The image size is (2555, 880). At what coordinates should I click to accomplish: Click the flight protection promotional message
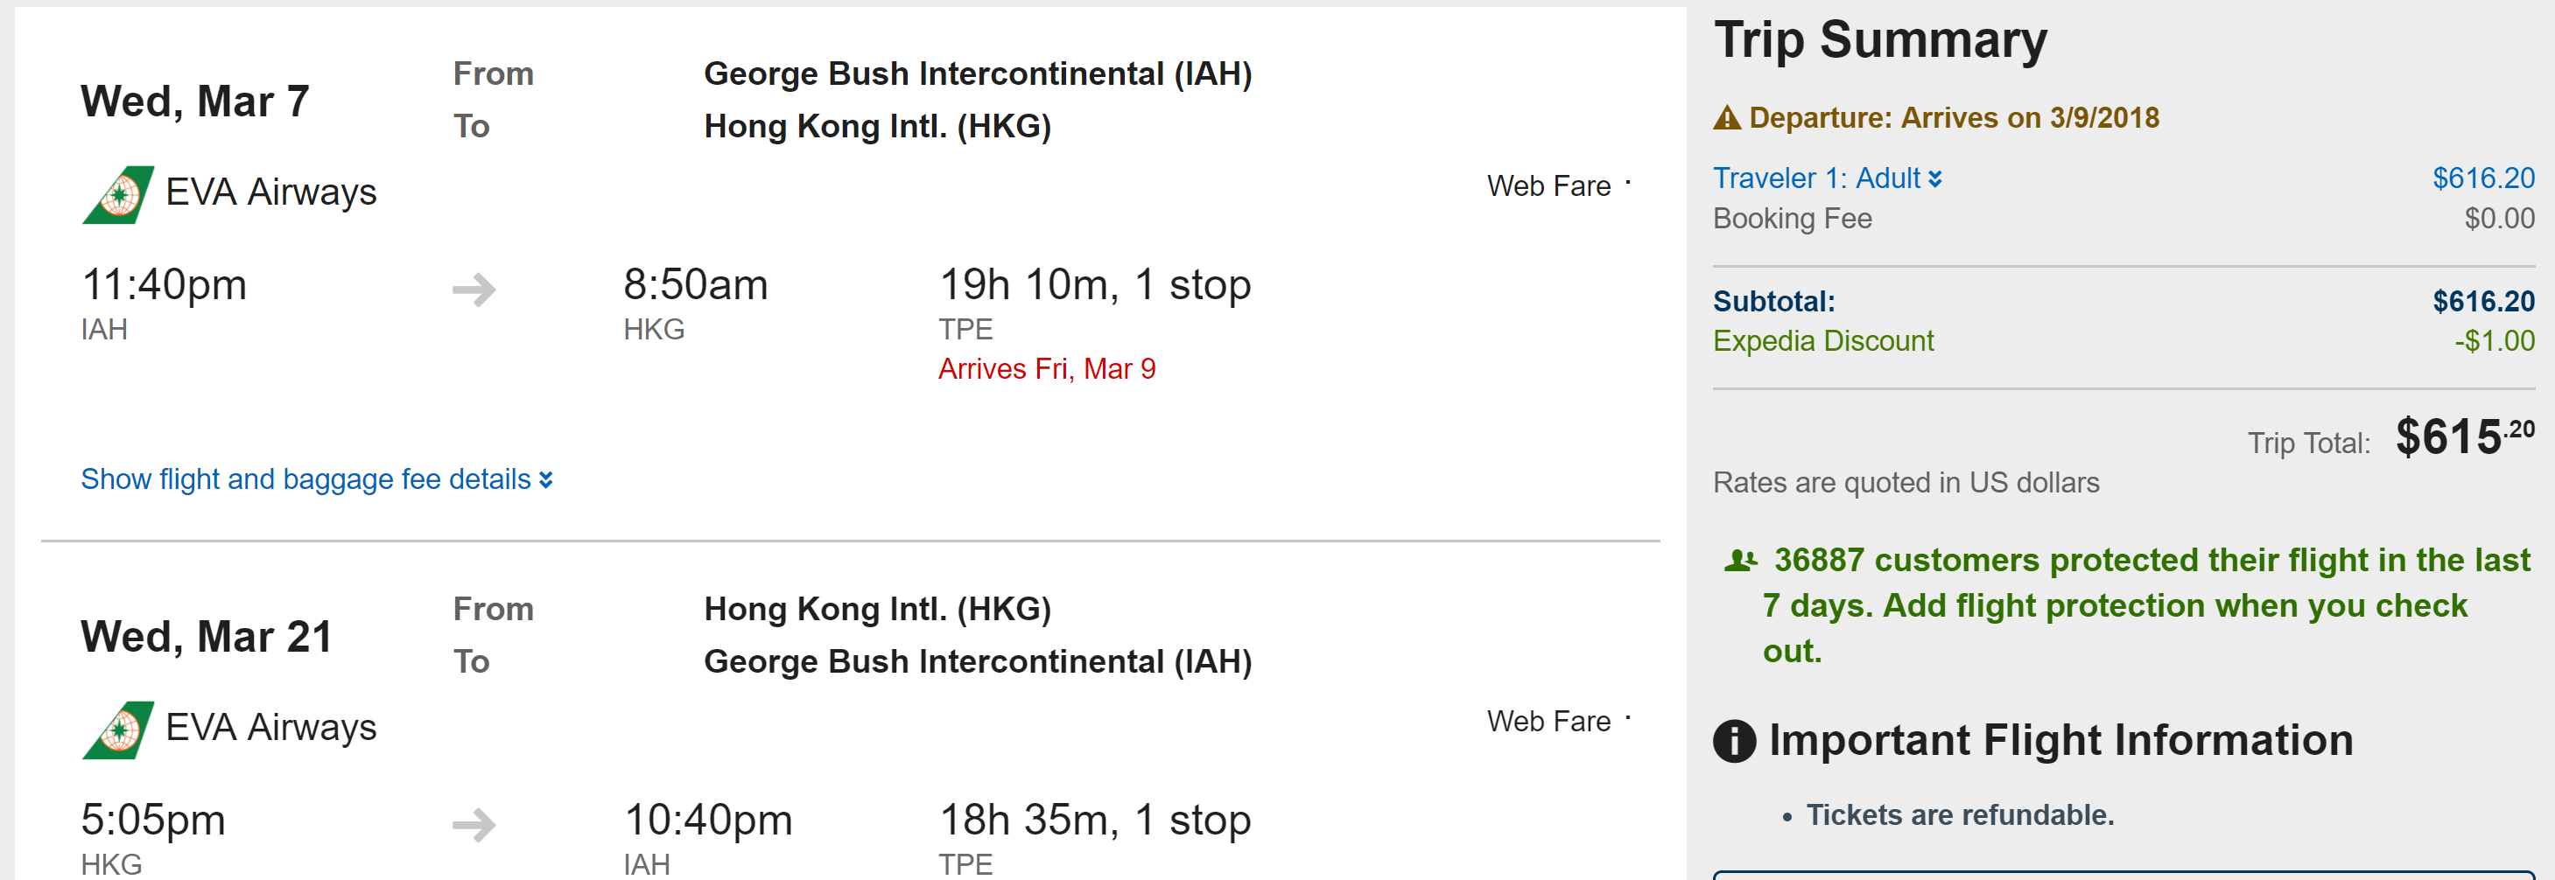point(2128,605)
